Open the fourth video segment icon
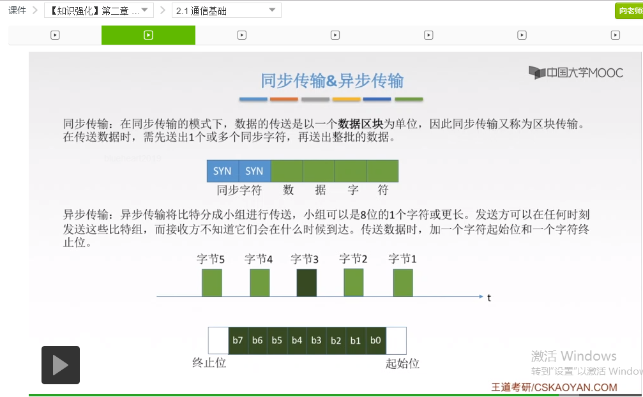 pyautogui.click(x=335, y=35)
